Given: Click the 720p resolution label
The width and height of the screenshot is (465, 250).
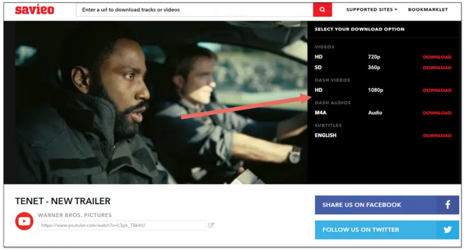Looking at the screenshot, I should (374, 57).
